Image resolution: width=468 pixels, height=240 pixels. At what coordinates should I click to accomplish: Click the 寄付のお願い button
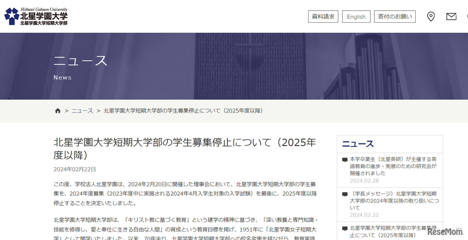[x=395, y=16]
